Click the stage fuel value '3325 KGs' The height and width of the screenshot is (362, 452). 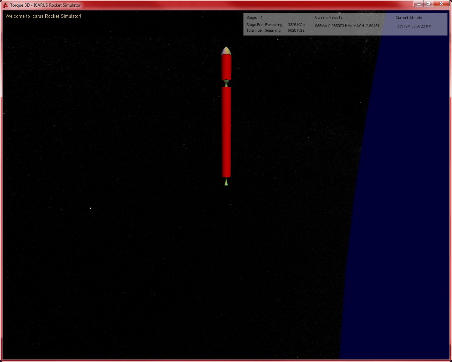296,25
